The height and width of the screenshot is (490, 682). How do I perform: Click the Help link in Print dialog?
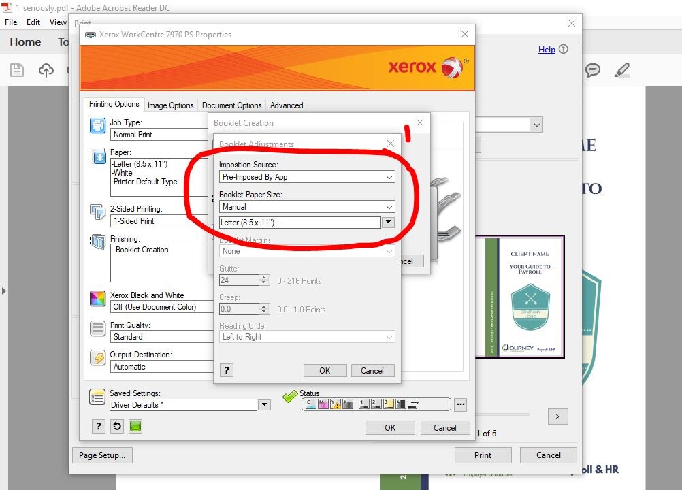point(547,50)
